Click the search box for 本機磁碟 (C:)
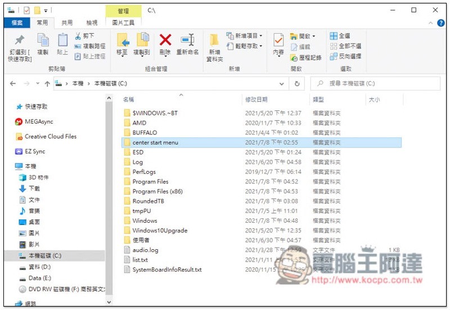This screenshot has height=310, width=450. coord(375,83)
